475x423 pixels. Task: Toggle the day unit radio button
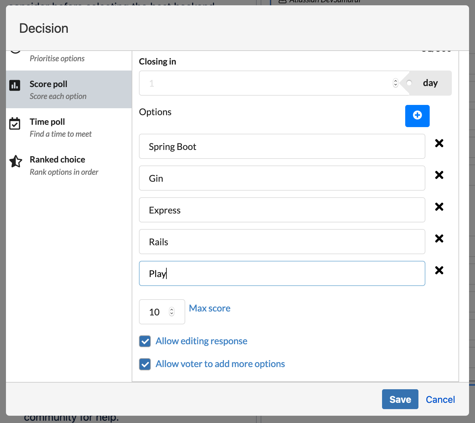(409, 83)
